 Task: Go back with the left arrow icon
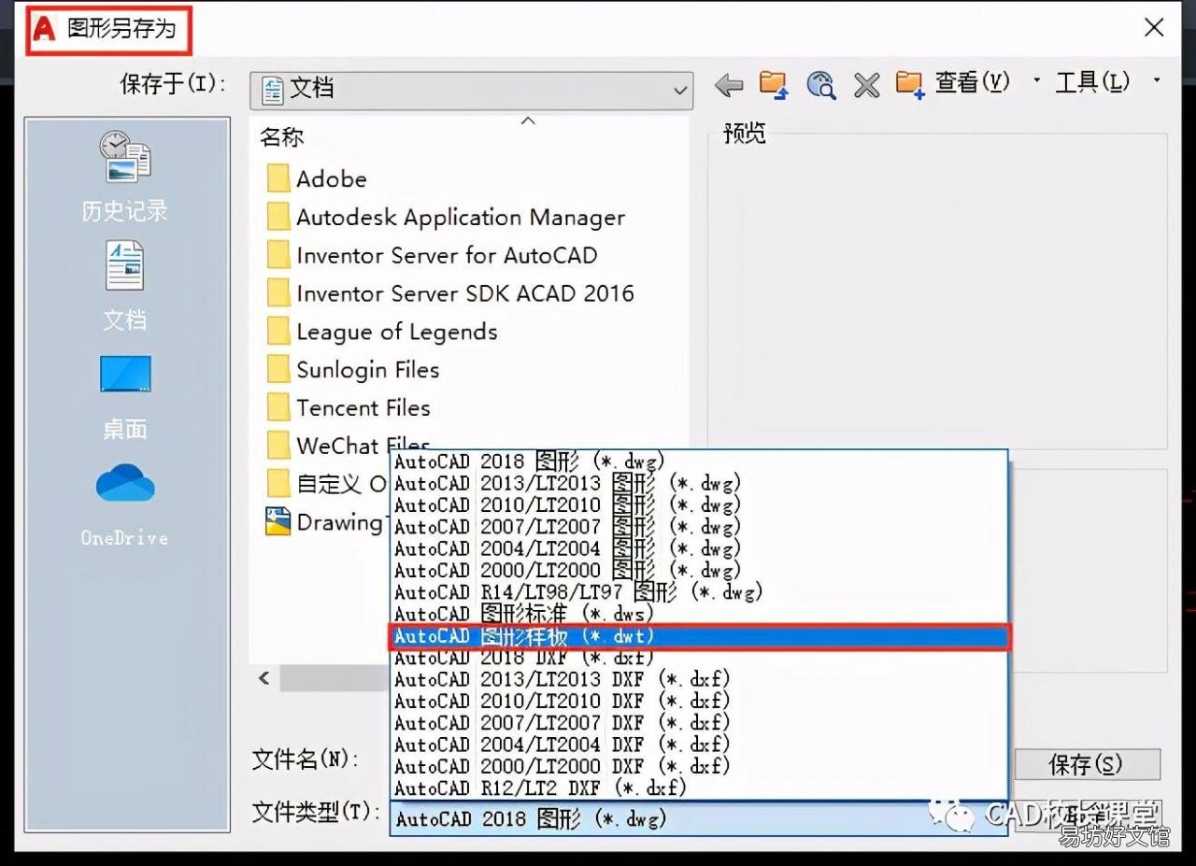pos(728,85)
